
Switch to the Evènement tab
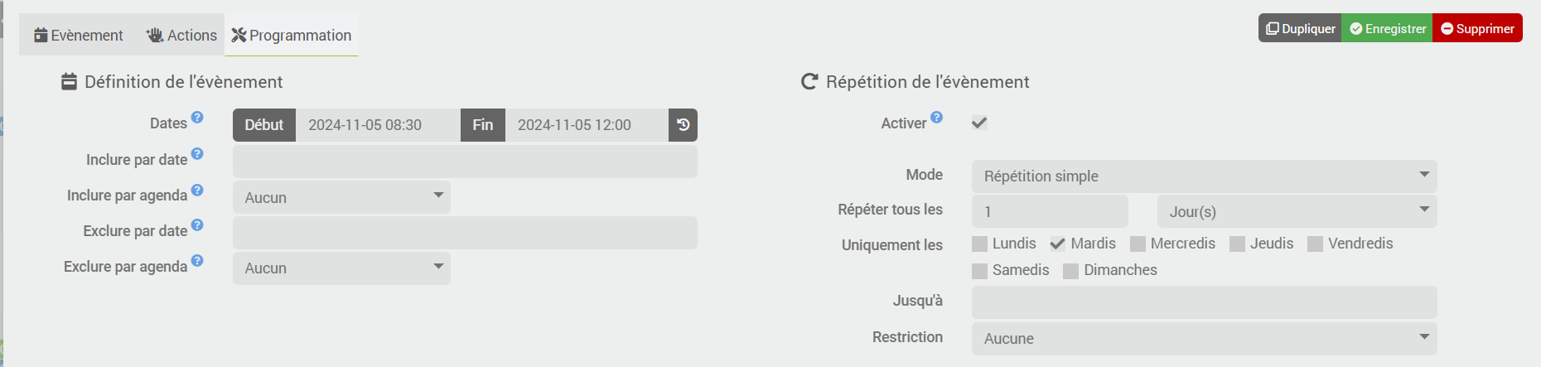[x=78, y=35]
